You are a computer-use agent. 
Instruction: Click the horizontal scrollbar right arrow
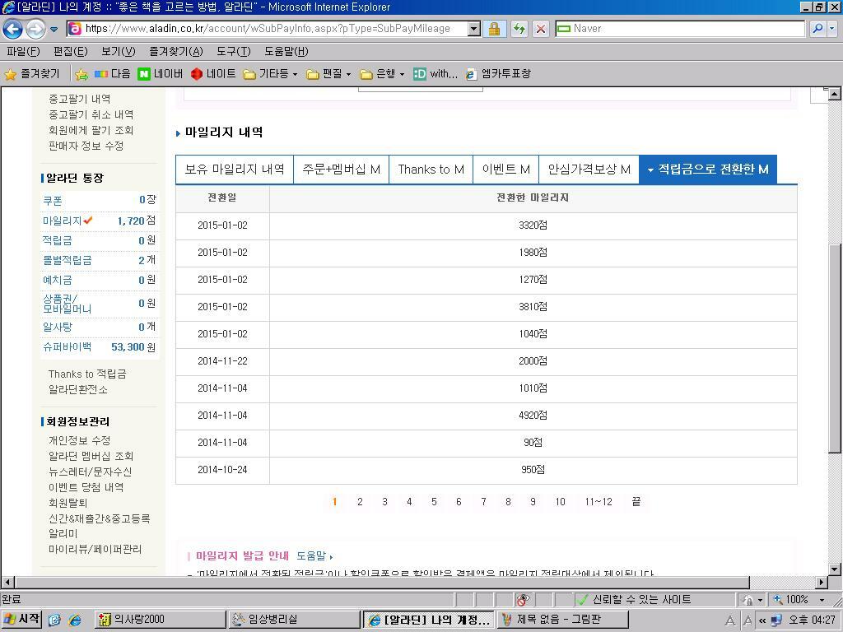(821, 582)
